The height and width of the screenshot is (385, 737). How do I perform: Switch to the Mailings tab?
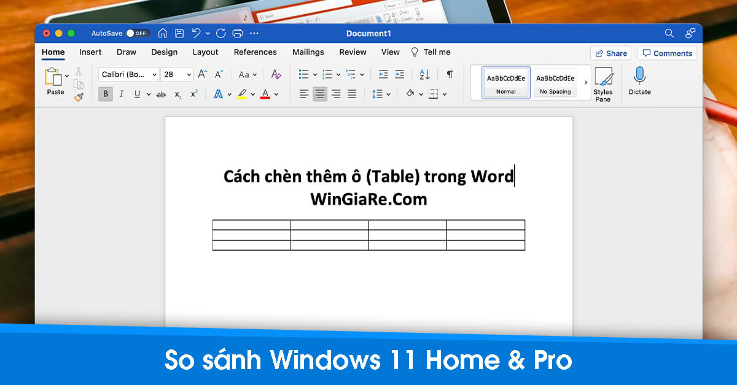[308, 52]
